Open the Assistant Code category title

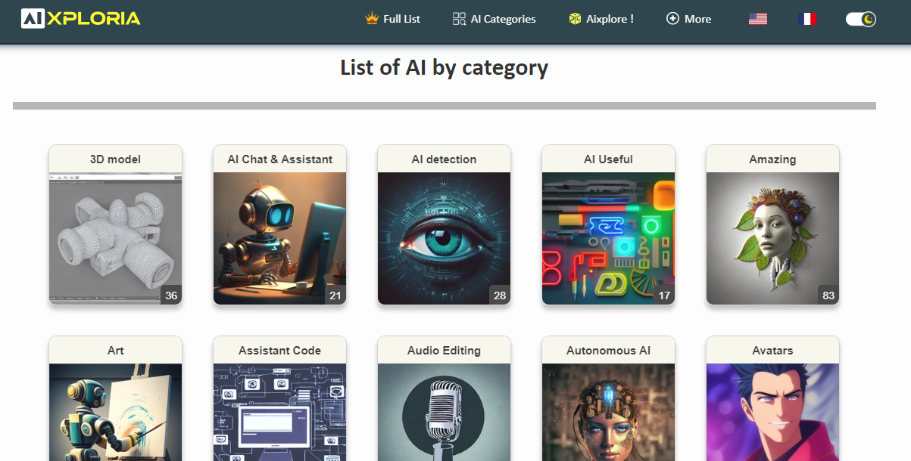coord(279,350)
